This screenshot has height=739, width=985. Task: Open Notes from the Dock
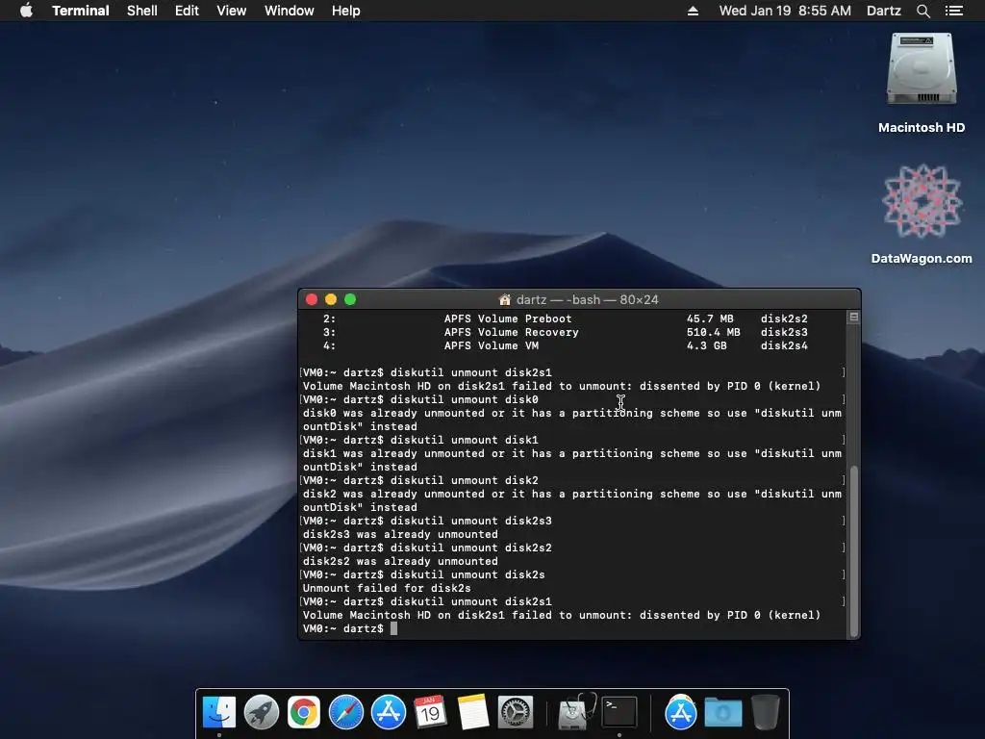pyautogui.click(x=473, y=713)
